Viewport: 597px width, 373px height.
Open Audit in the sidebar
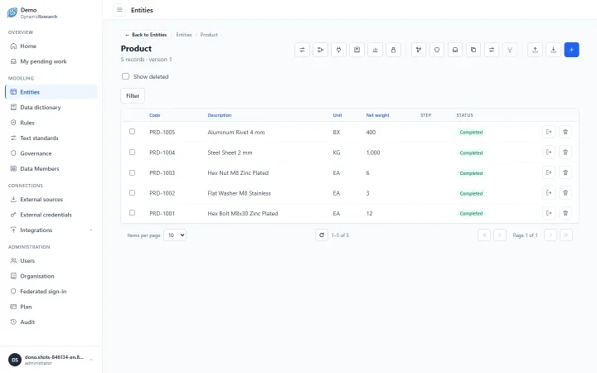(x=51, y=322)
